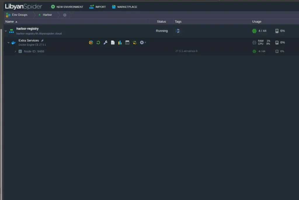Open the Web SSH terminal icon
The width and height of the screenshot is (299, 200).
[127, 43]
